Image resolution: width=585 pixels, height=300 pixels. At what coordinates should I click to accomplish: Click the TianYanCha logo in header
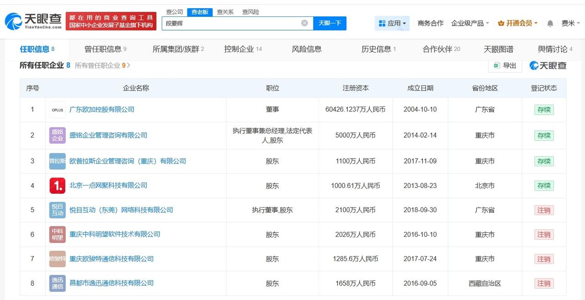pyautogui.click(x=33, y=21)
